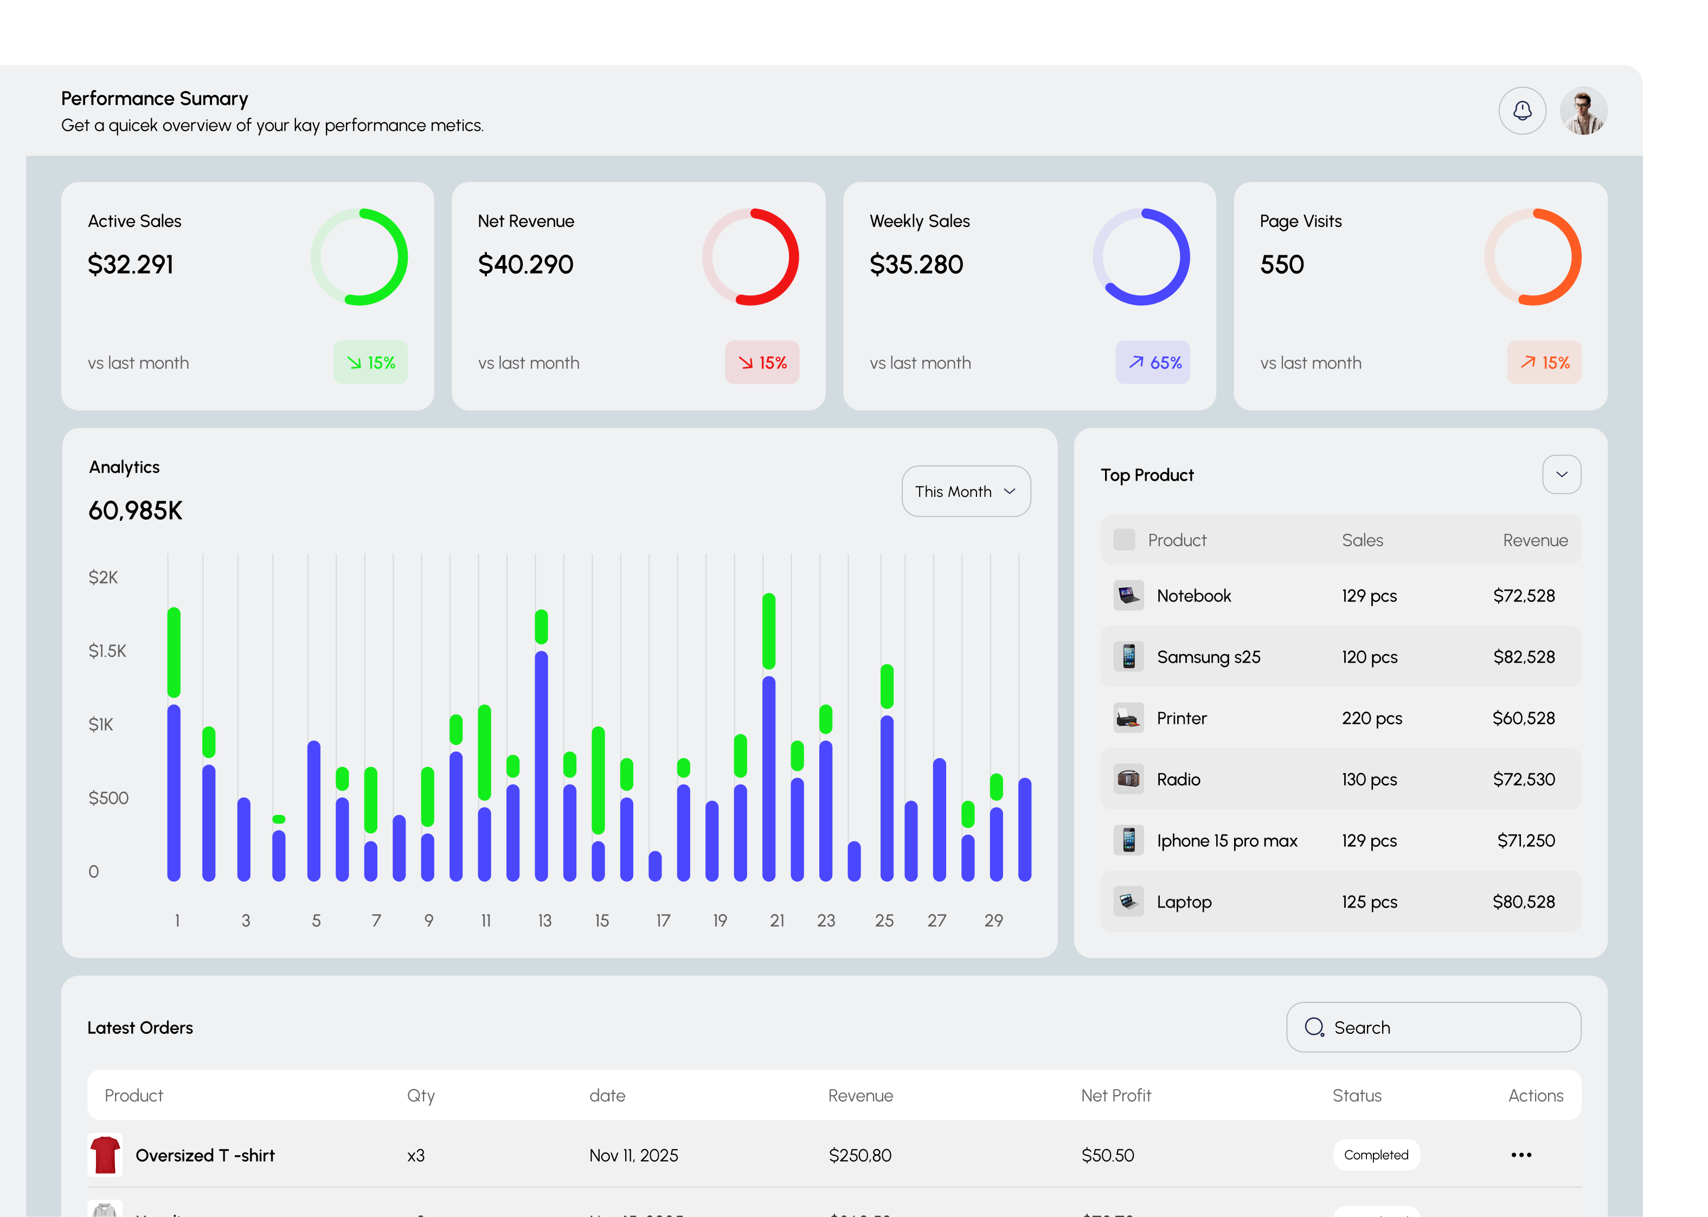This screenshot has height=1217, width=1708.
Task: Click the Notebook product icon
Action: click(x=1128, y=595)
